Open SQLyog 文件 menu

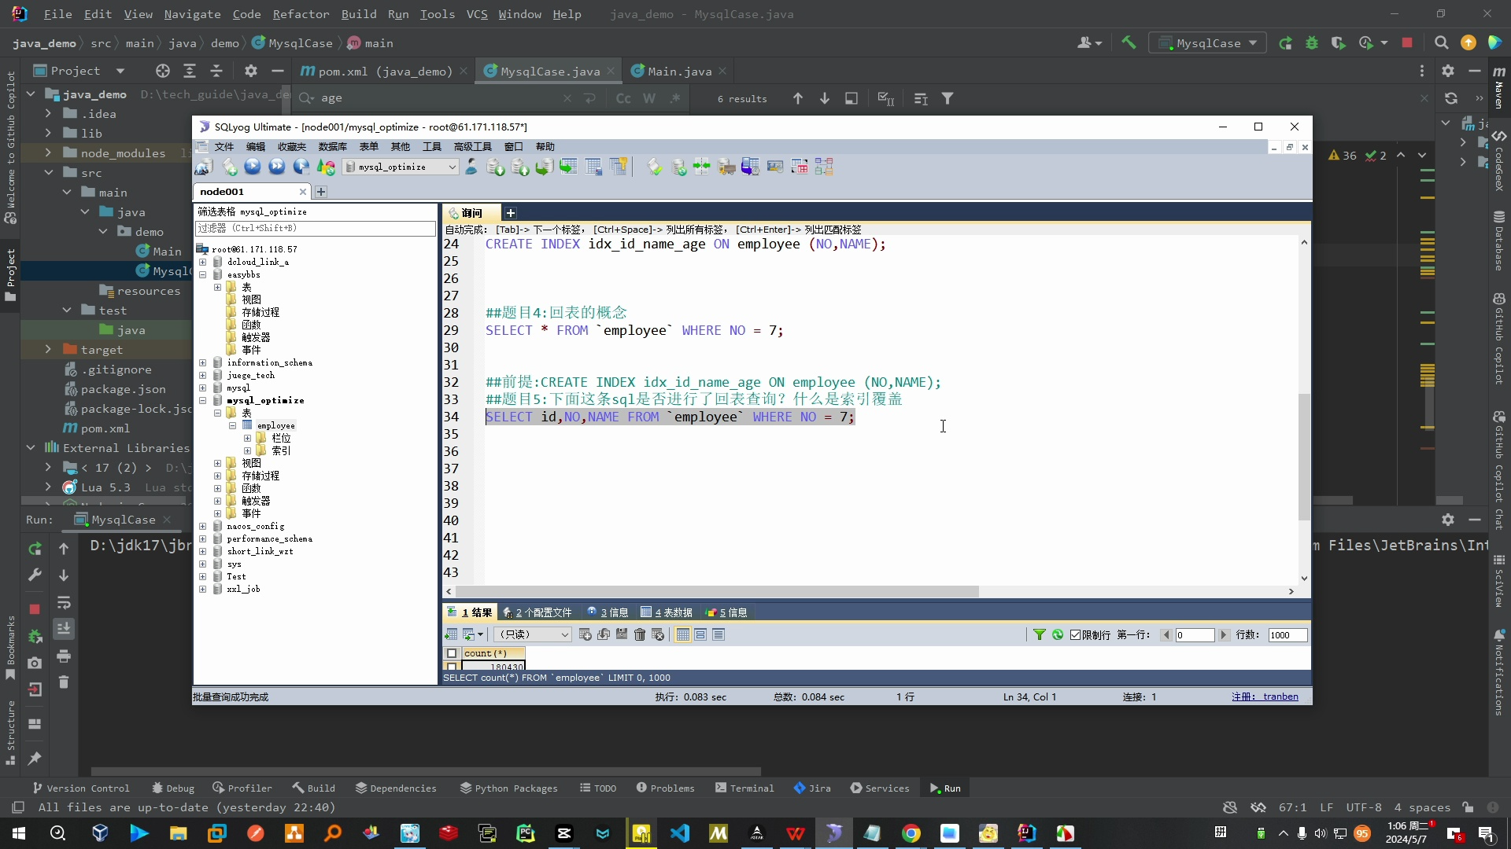(x=224, y=147)
